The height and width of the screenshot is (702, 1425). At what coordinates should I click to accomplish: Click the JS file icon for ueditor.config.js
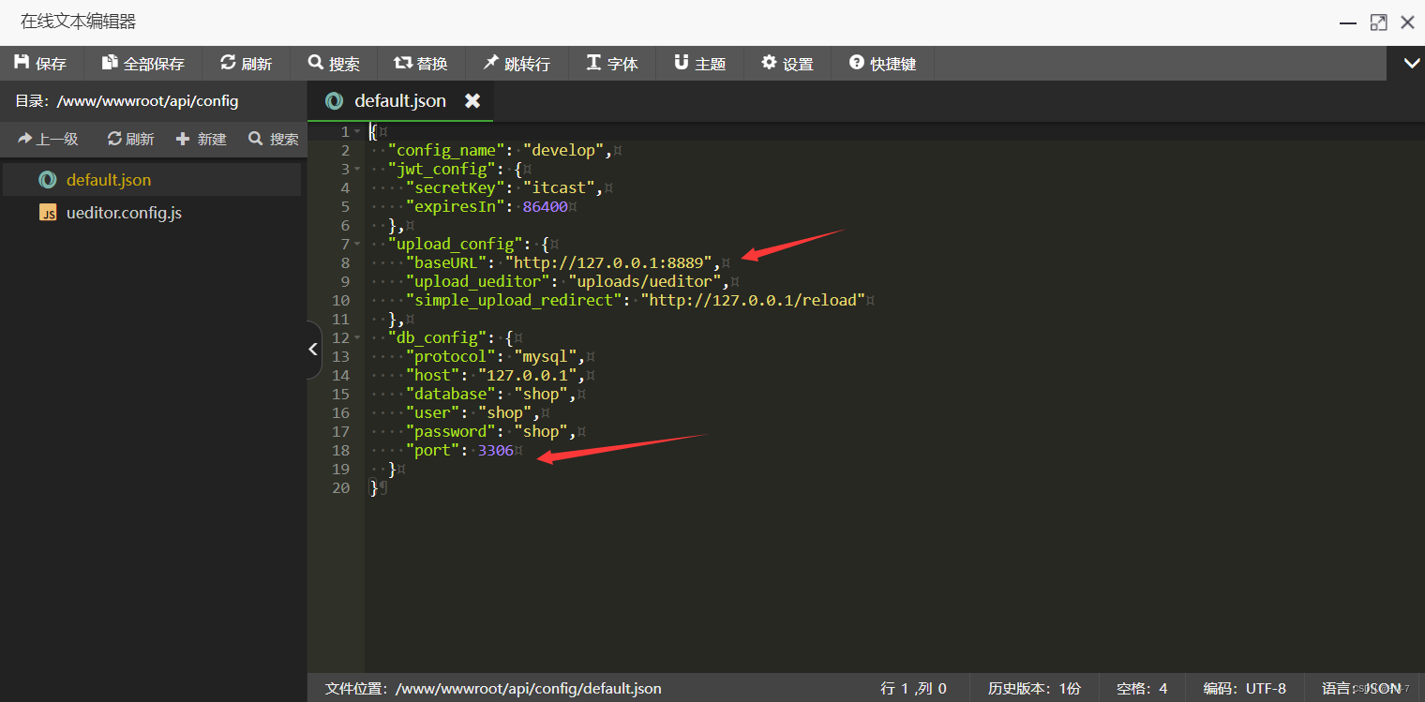click(48, 213)
